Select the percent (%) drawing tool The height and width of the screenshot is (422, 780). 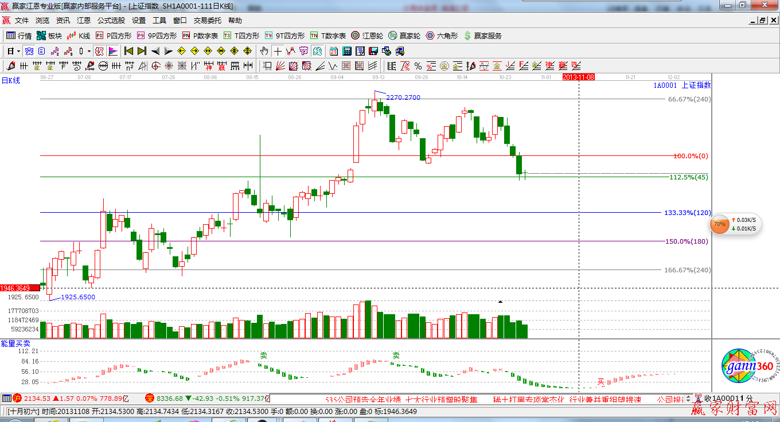tap(418, 66)
